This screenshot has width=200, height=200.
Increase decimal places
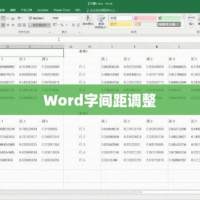pos(73,25)
